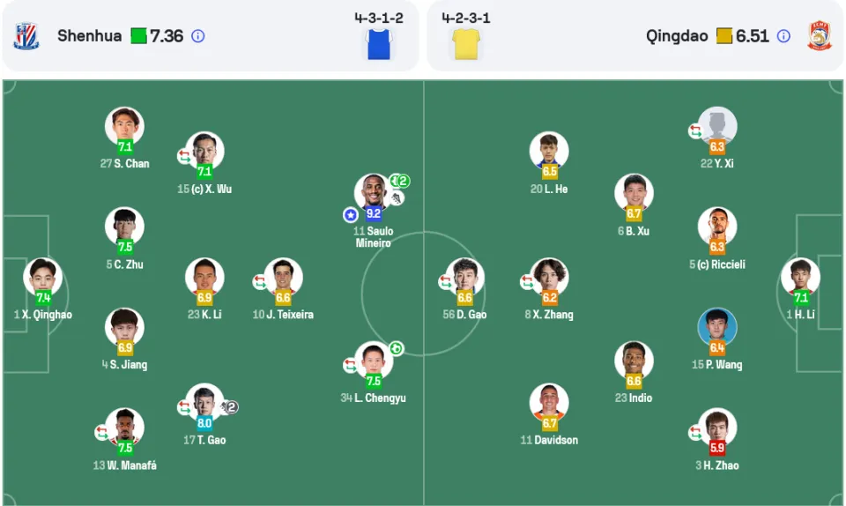Click the green rating square beside Shenhua
The image size is (846, 506).
click(138, 36)
